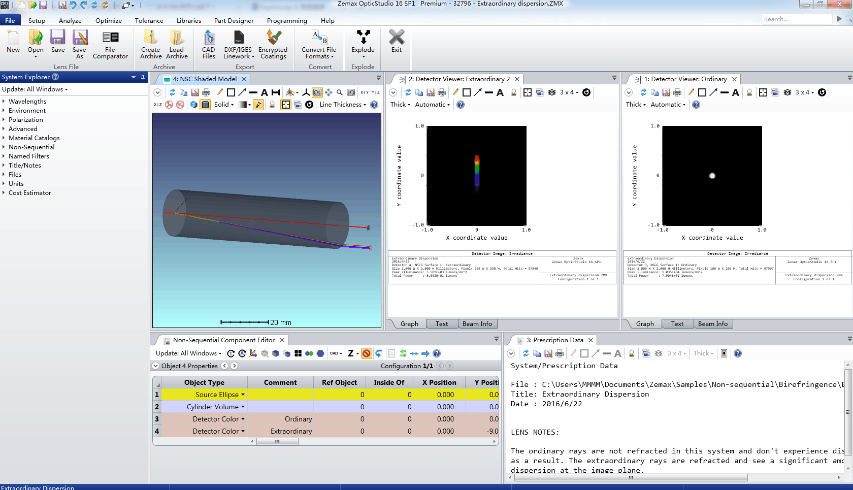The height and width of the screenshot is (490, 853).
Task: Open the Analyze ribbon tab
Action: 70,21
